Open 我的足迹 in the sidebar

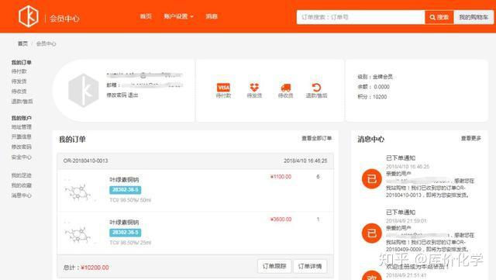(x=22, y=175)
